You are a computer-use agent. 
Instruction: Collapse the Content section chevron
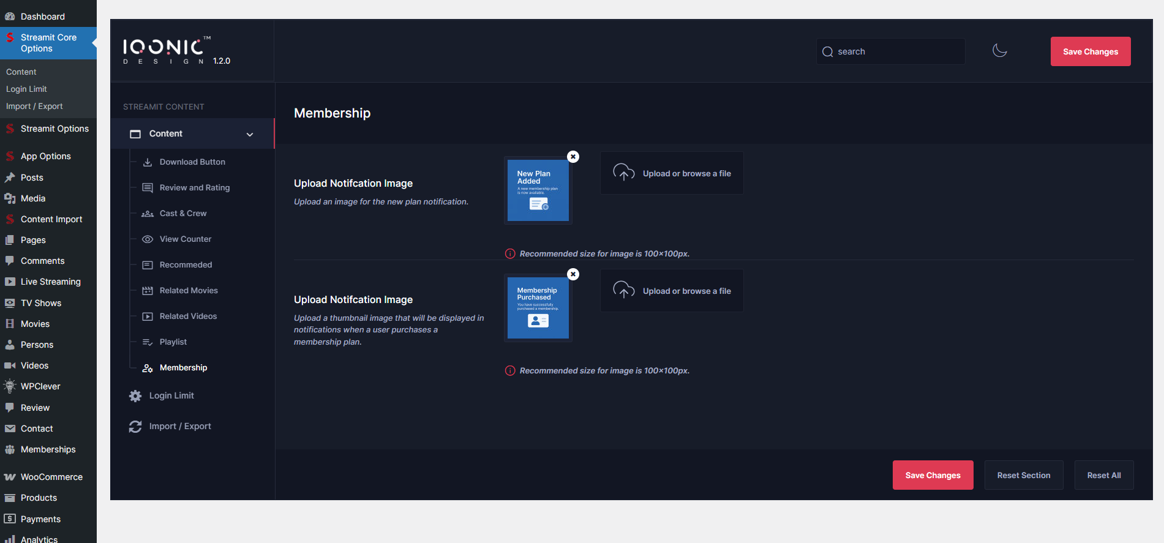click(250, 134)
